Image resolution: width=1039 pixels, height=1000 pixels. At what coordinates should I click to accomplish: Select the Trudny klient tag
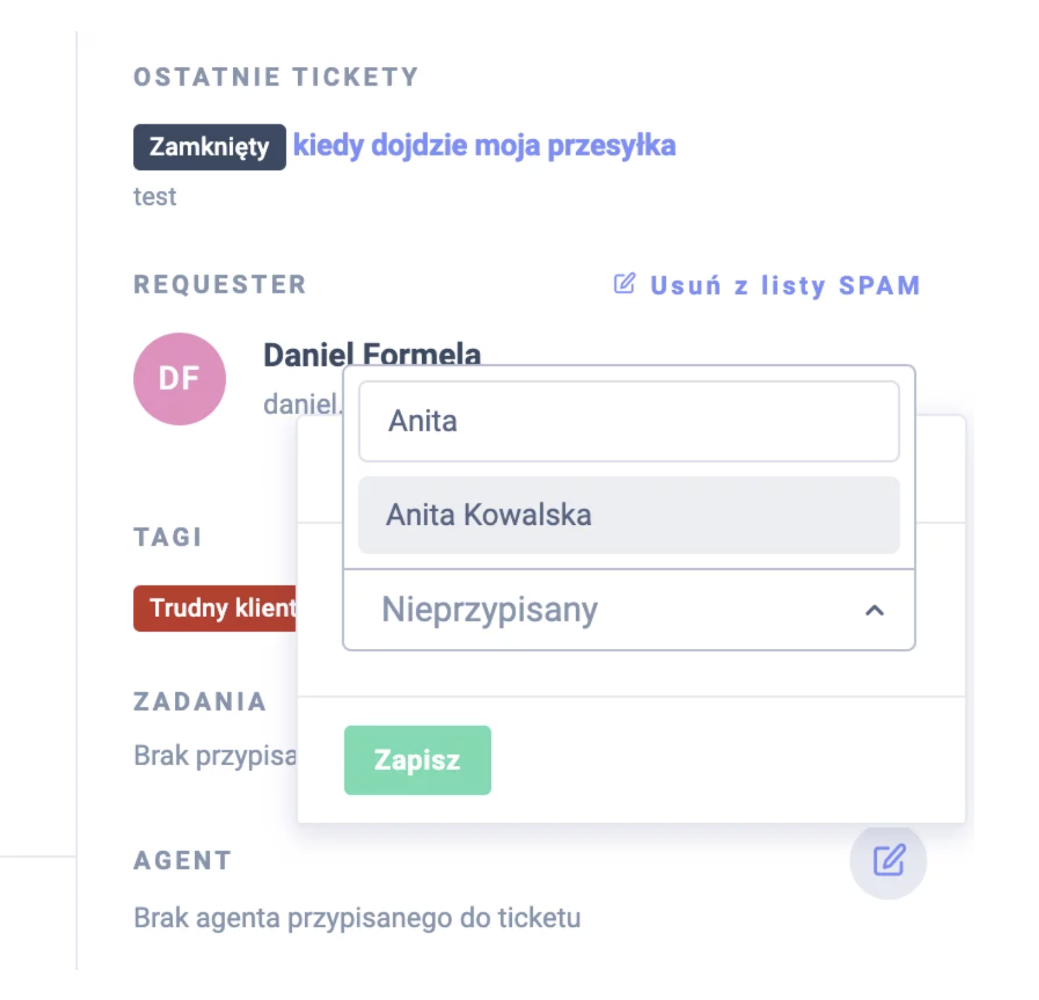tap(216, 609)
